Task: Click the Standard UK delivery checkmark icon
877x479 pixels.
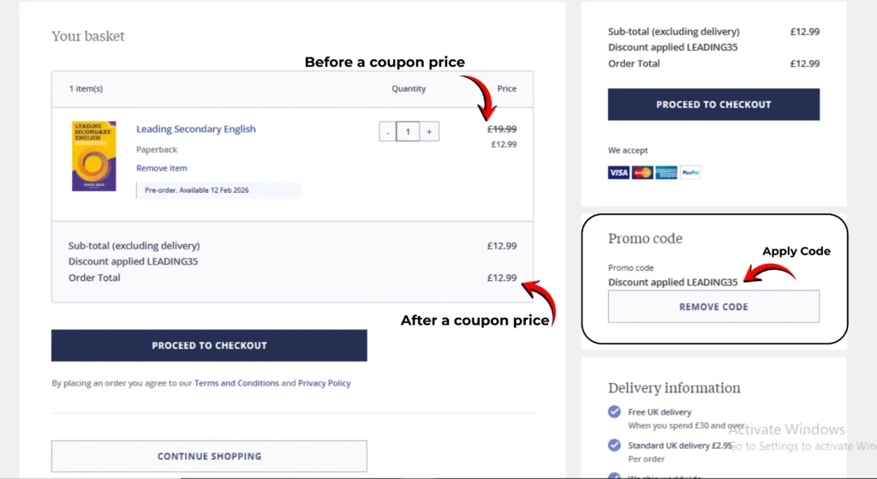Action: click(614, 446)
